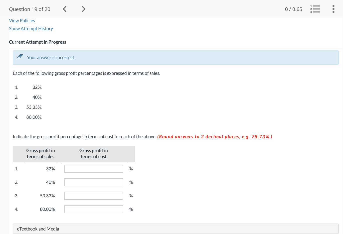Click the 53.33% value in the table
The image size is (343, 234).
point(47,196)
